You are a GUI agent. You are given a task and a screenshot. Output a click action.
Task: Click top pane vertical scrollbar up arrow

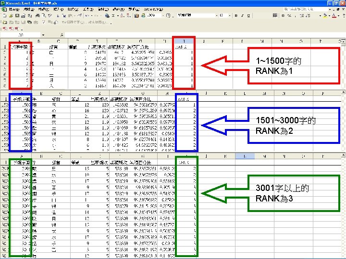[344, 41]
